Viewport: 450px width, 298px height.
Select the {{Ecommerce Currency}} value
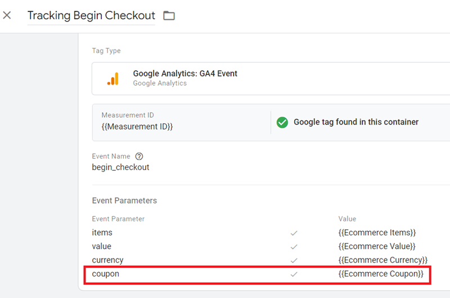click(383, 260)
